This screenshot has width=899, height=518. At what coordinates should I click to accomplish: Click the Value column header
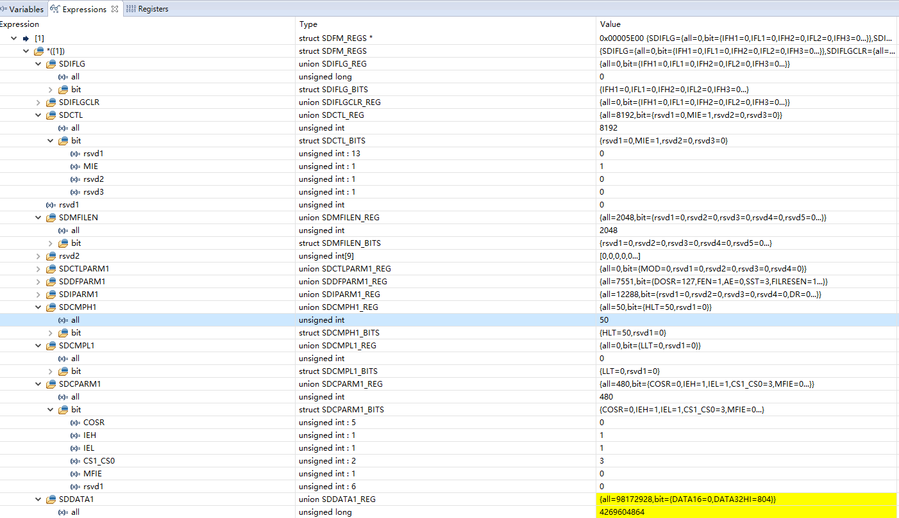tap(610, 24)
